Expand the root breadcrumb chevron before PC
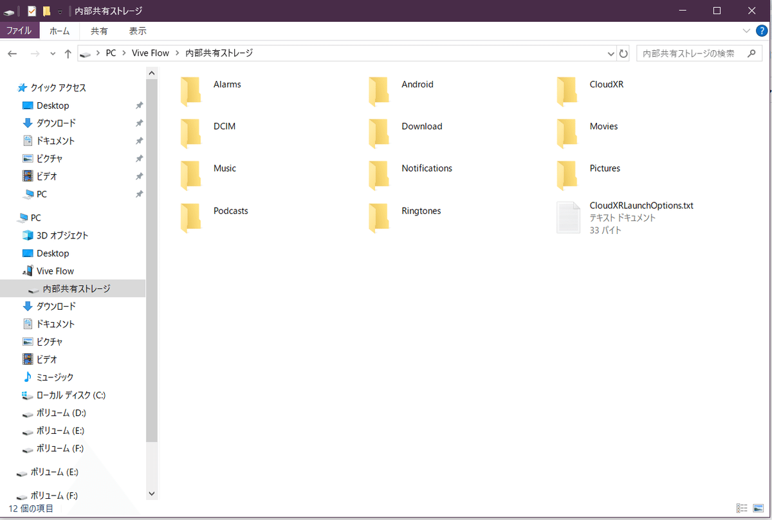This screenshot has height=520, width=772. [x=98, y=53]
